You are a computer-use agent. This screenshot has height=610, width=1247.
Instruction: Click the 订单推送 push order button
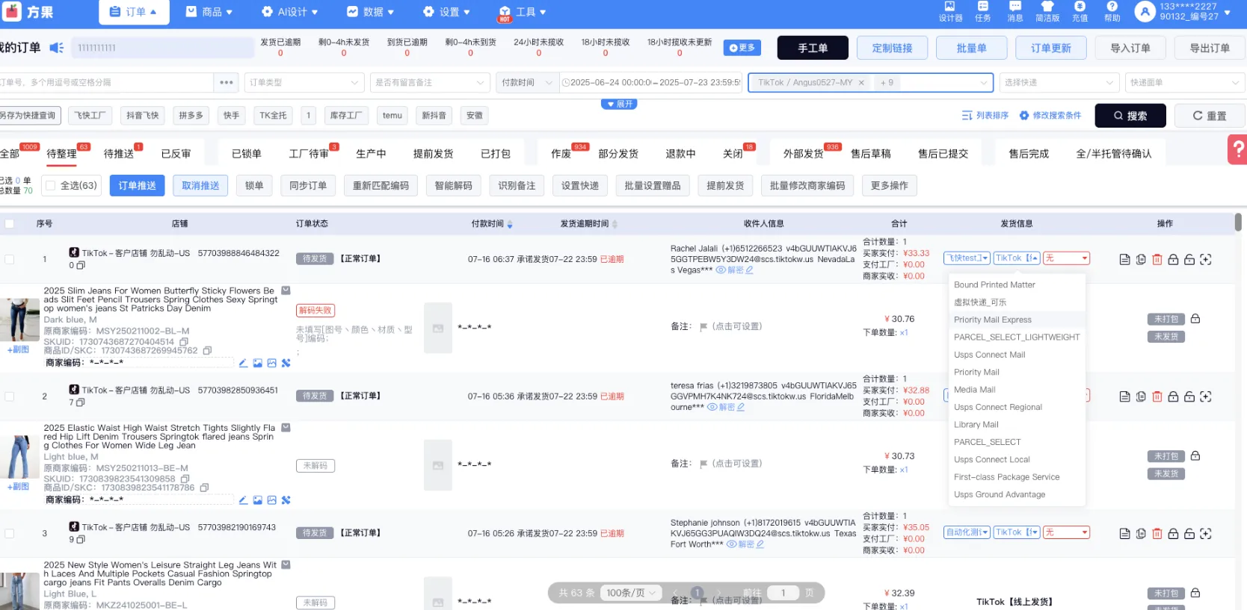(137, 185)
